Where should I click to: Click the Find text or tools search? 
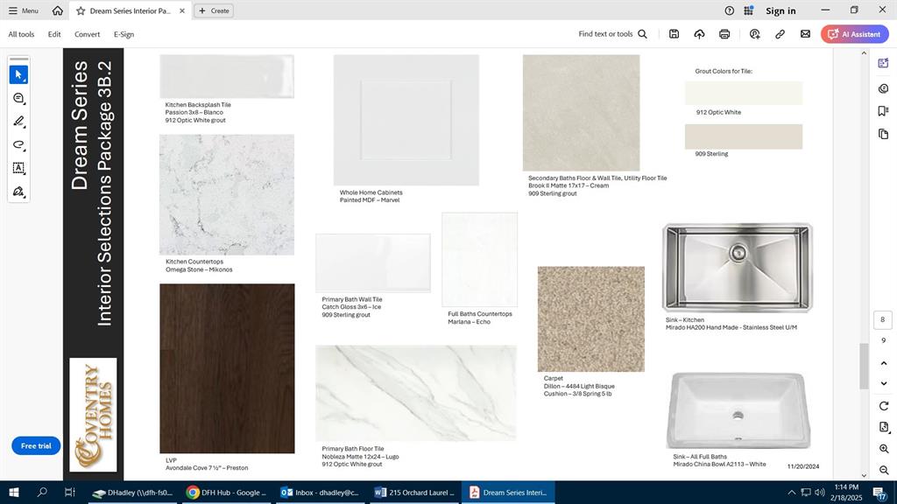click(612, 34)
